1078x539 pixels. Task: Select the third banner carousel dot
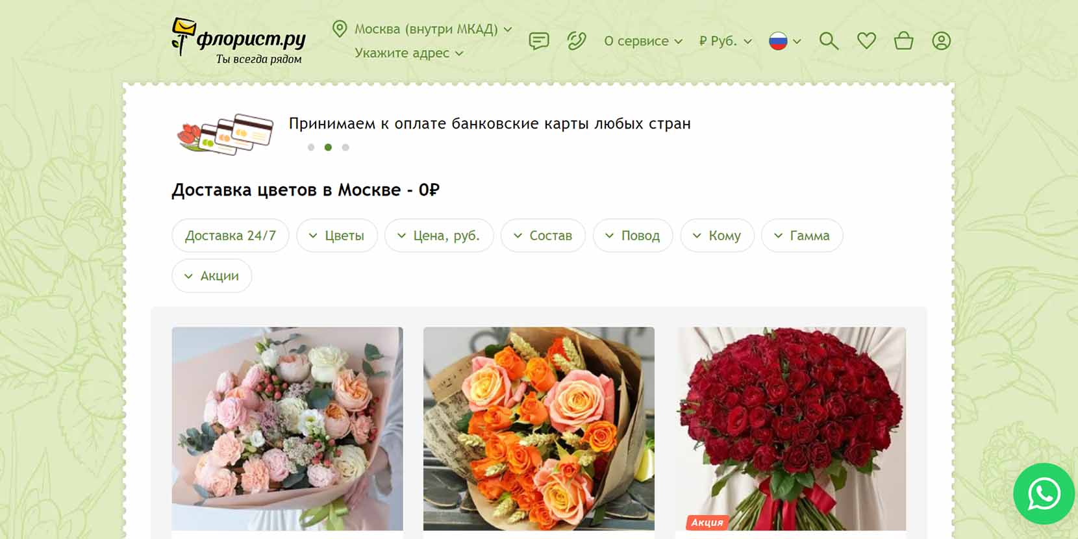click(x=345, y=147)
